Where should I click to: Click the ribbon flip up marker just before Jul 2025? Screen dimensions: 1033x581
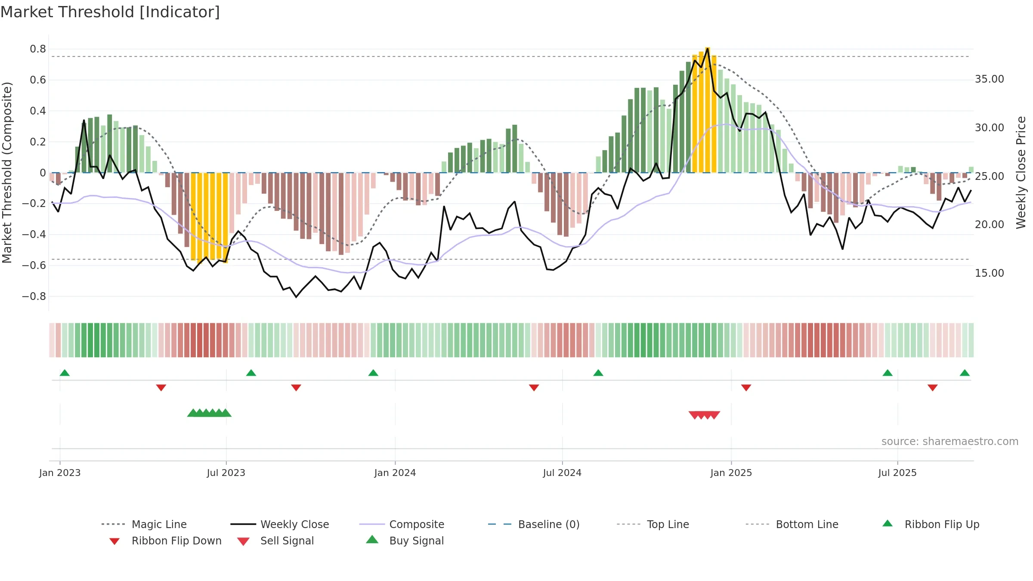(888, 373)
